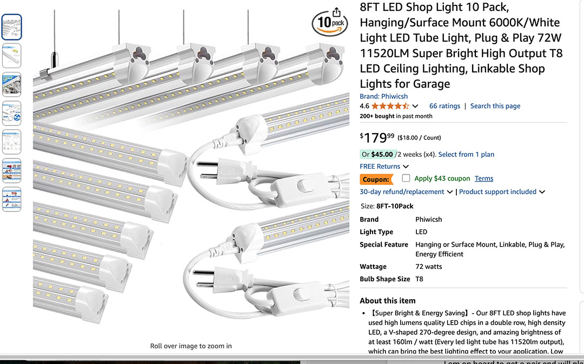Select the second thumbnail showing a single tube
Image resolution: width=584 pixels, height=364 pixels.
[x=12, y=55]
